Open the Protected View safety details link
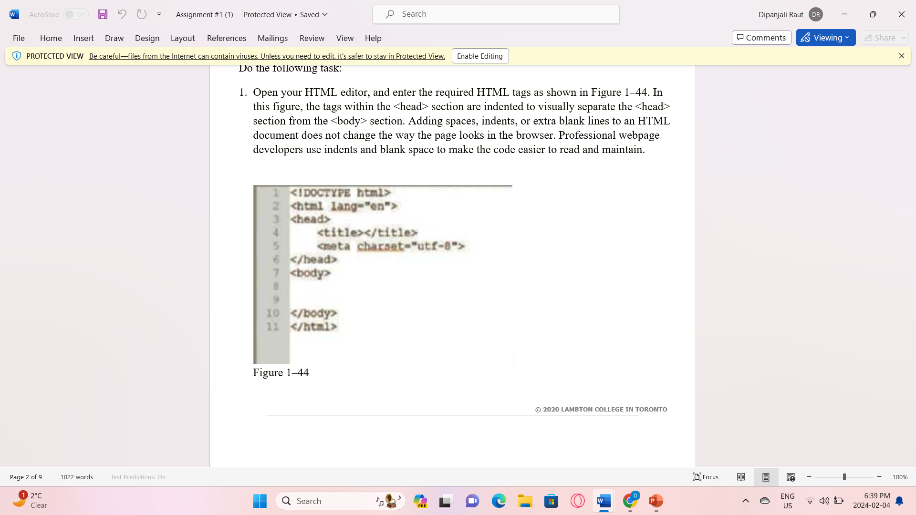This screenshot has height=515, width=916. click(267, 56)
